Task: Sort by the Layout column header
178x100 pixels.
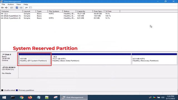Action: 29,11
